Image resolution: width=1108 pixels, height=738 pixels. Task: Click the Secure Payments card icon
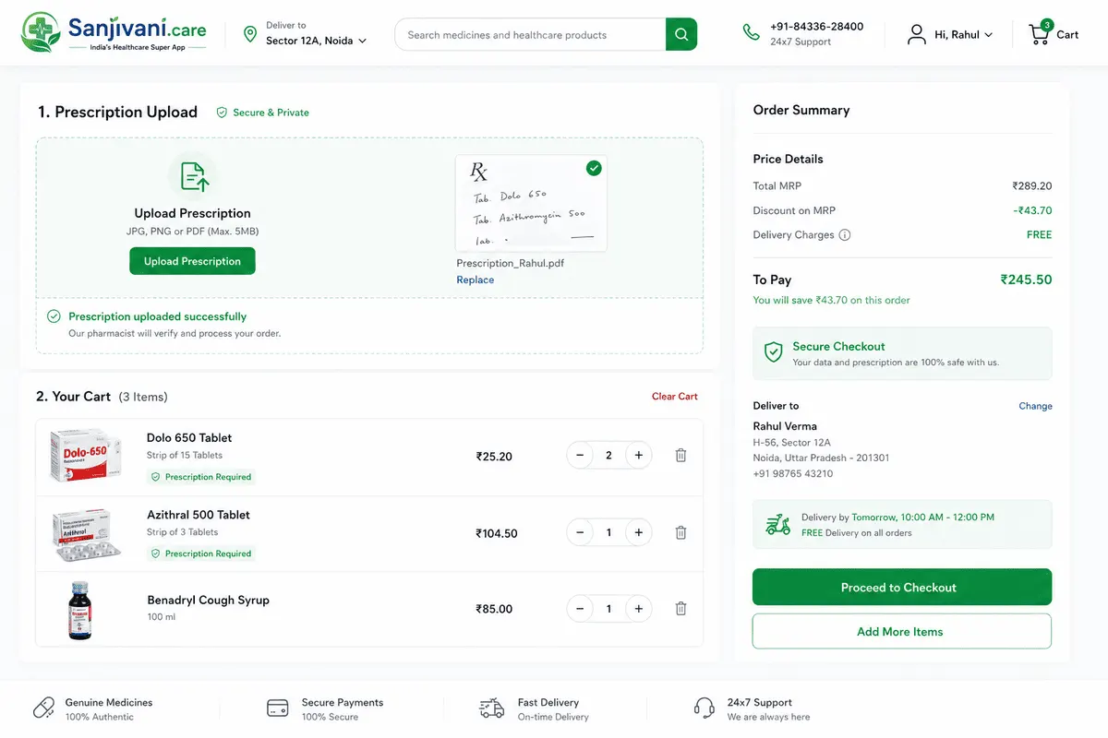[277, 708]
